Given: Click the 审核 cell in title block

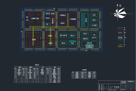Looking at the screenshot, I should tap(101, 88).
